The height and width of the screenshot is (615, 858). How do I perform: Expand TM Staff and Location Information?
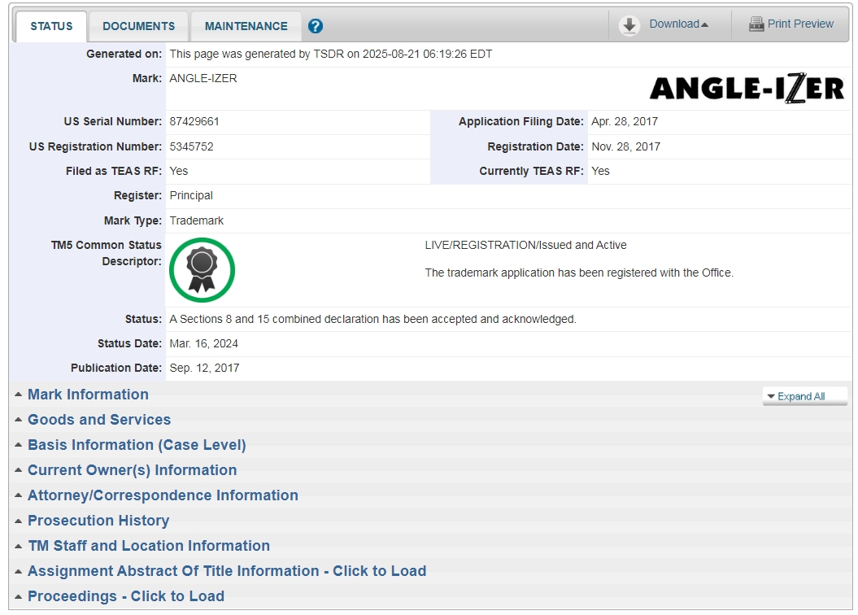pos(149,546)
